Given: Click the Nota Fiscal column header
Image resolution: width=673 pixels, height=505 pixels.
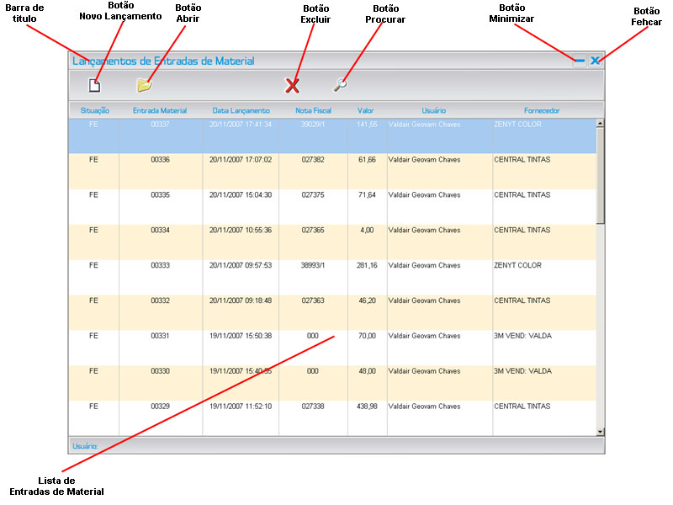Looking at the screenshot, I should pos(313,110).
